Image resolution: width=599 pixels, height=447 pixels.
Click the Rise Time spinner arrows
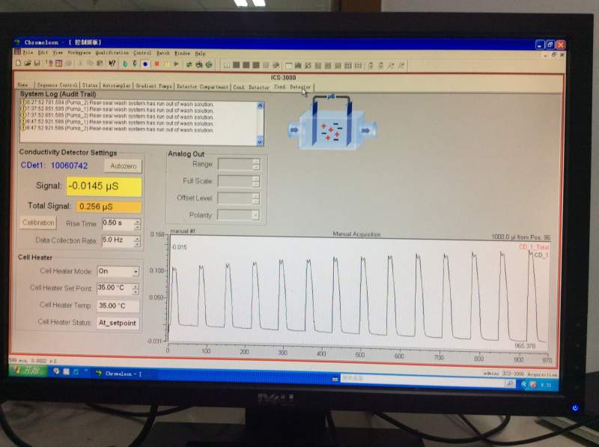138,225
